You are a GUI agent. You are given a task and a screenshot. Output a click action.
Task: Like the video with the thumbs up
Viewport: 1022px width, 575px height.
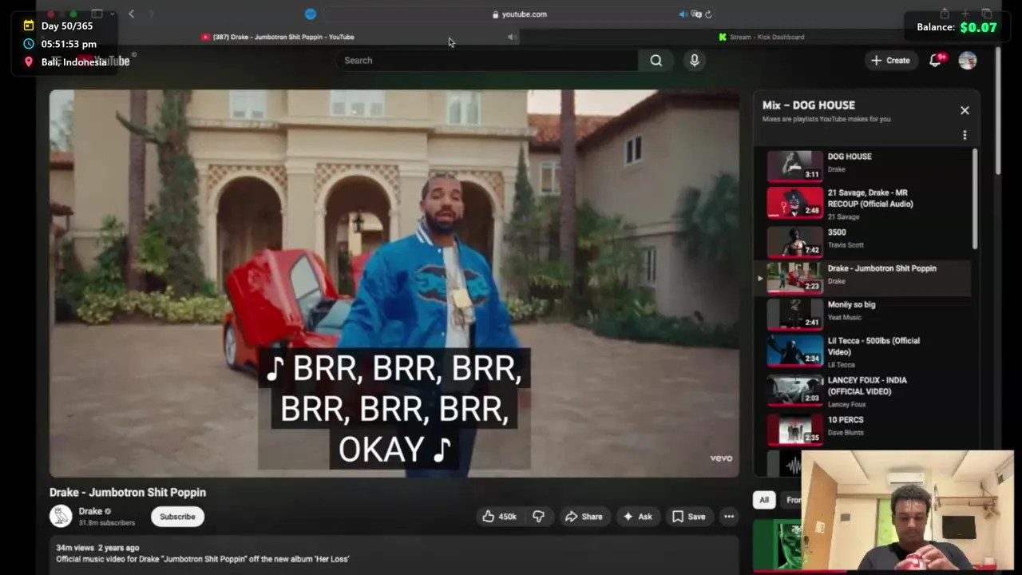(x=499, y=517)
